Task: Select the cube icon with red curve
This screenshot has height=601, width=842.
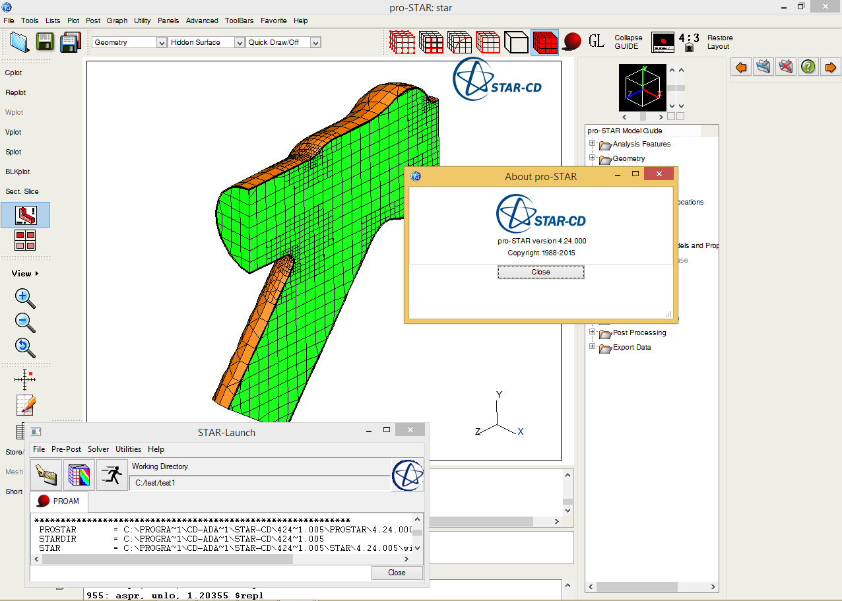Action: (459, 42)
